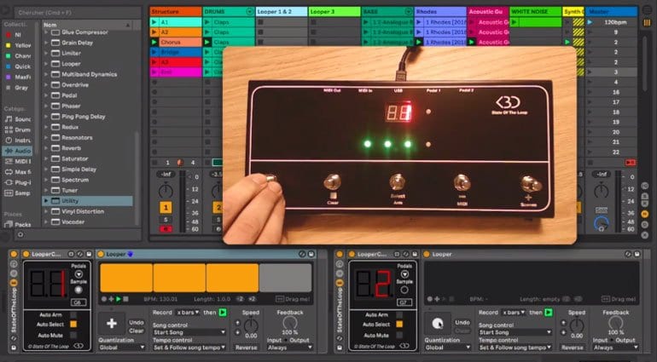Open Quantization Global dropdown in first Looper
This screenshot has height=362, width=657.
click(122, 348)
